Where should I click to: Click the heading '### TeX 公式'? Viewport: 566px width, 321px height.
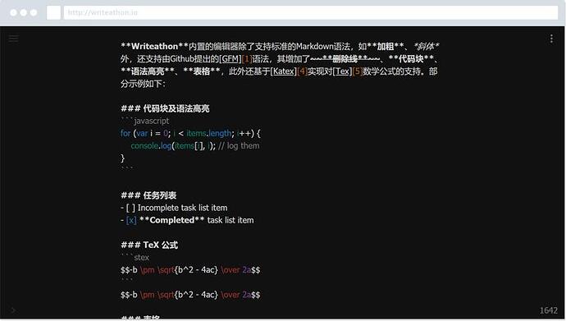click(x=149, y=245)
